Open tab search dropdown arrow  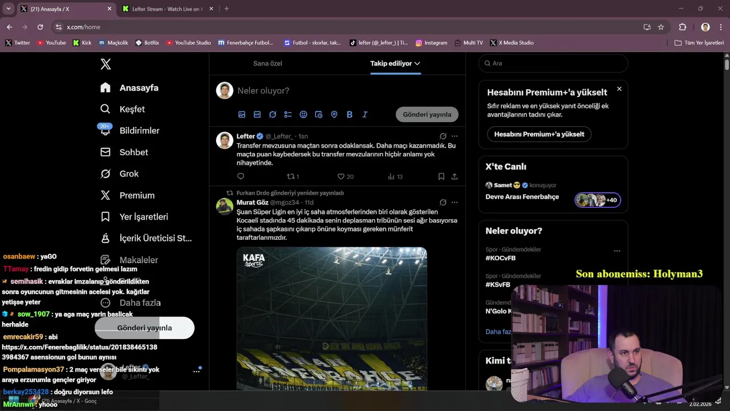point(8,9)
